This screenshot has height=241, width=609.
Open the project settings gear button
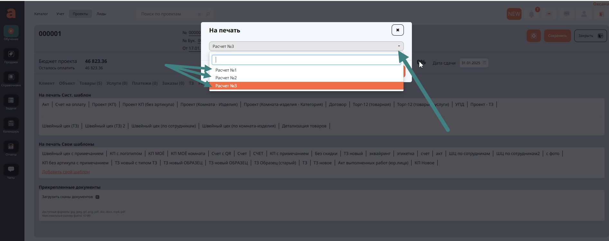(533, 36)
